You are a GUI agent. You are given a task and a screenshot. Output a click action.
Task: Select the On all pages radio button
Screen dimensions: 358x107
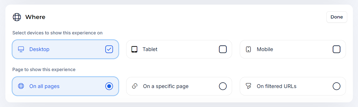click(109, 86)
